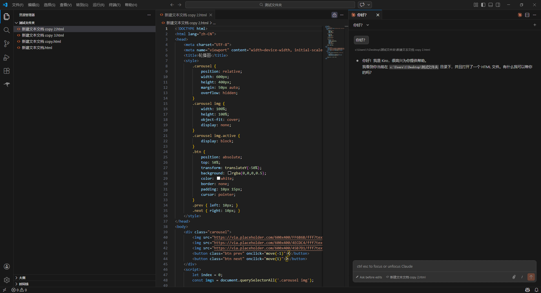The image size is (541, 293).
Task: Open 新建文本文档.html in explorer
Action: (x=85, y=48)
